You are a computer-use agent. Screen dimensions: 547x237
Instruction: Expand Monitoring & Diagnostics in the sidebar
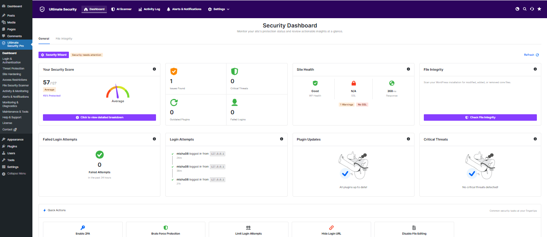(x=16, y=104)
